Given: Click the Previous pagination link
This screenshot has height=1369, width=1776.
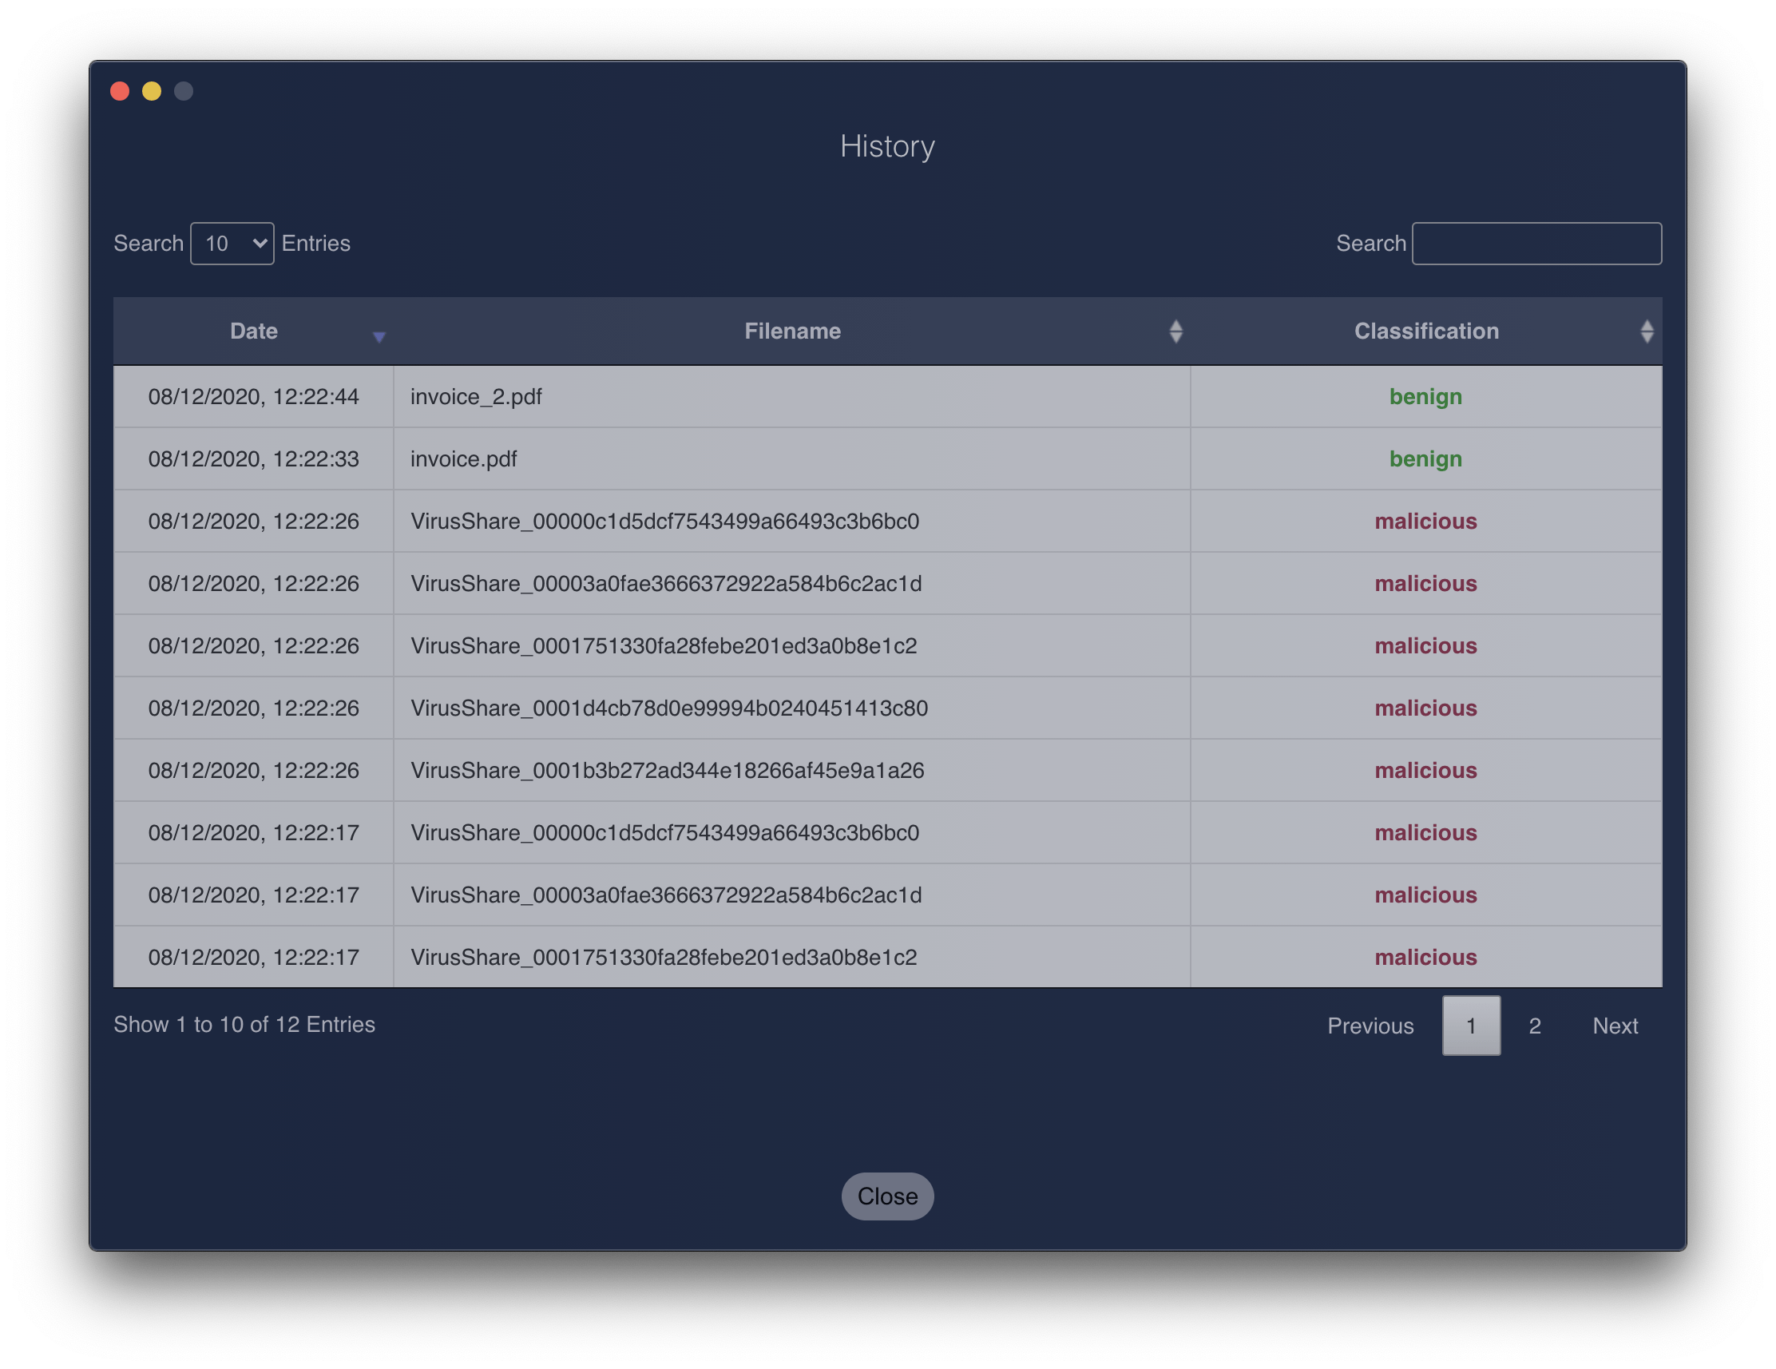Looking at the screenshot, I should click(x=1370, y=1026).
